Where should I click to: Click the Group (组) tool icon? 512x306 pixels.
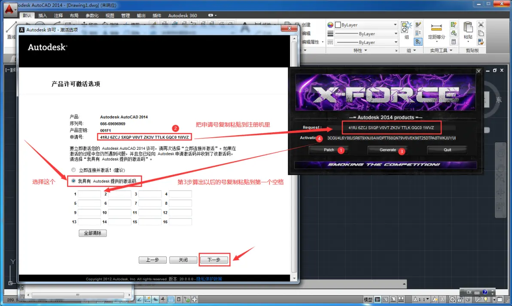tap(406, 27)
